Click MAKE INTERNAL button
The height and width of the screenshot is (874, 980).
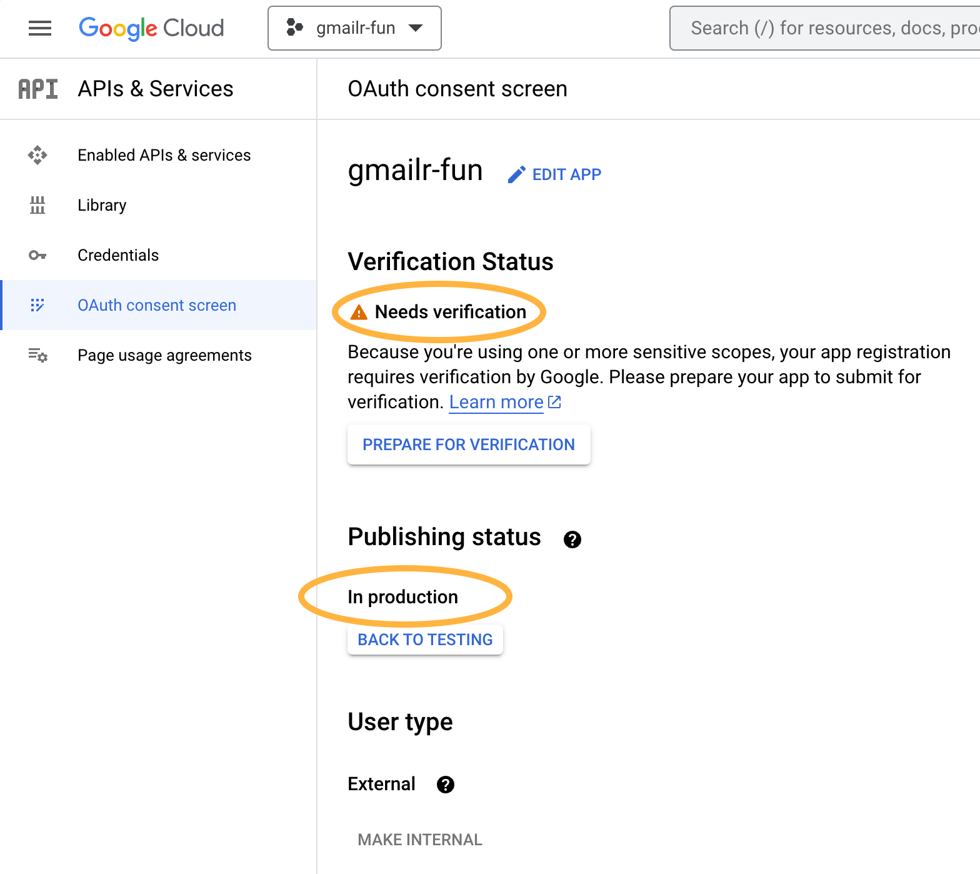coord(420,840)
